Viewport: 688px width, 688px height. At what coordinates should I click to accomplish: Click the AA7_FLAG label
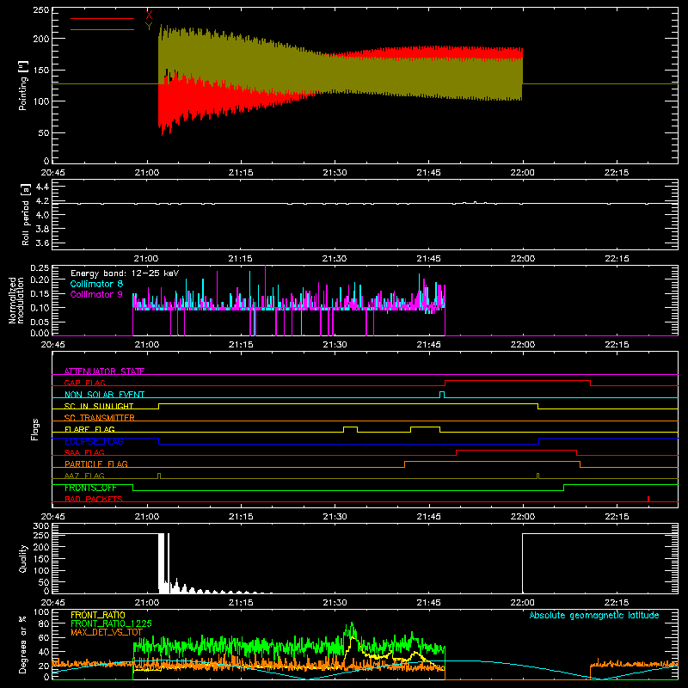pyautogui.click(x=84, y=476)
